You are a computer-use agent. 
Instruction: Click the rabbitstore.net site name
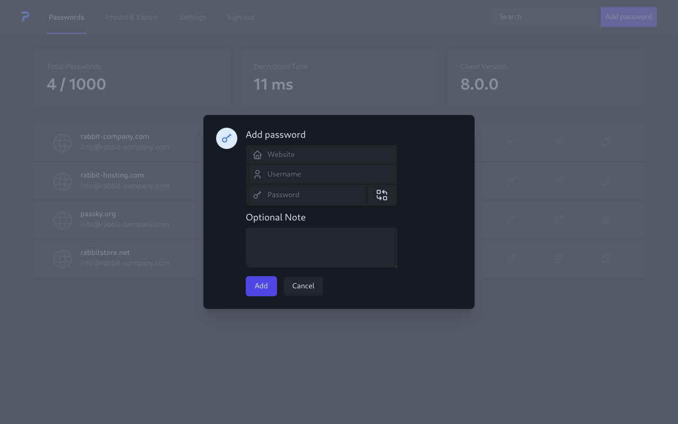pyautogui.click(x=105, y=252)
